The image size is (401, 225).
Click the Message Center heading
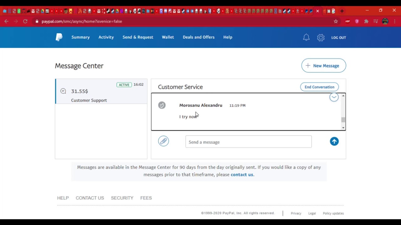coord(79,66)
